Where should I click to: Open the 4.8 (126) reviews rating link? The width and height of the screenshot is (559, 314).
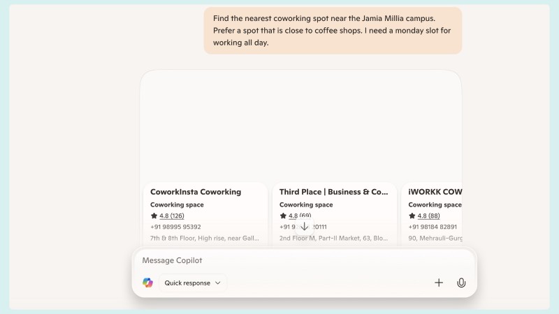click(172, 216)
